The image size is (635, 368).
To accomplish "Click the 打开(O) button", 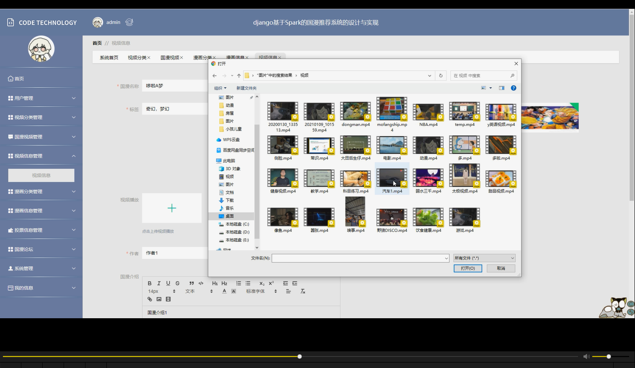I will pyautogui.click(x=468, y=268).
